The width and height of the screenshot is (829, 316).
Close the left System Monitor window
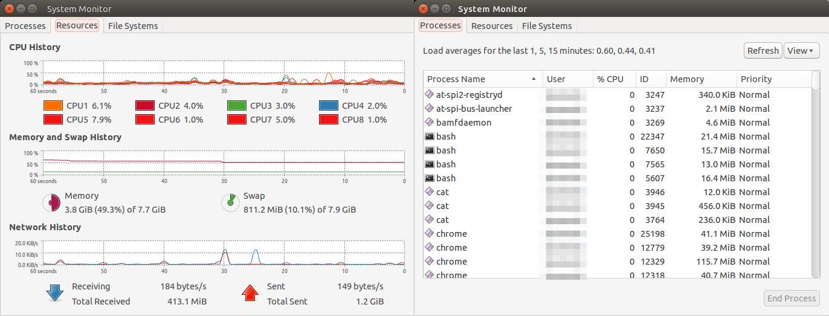click(x=8, y=9)
